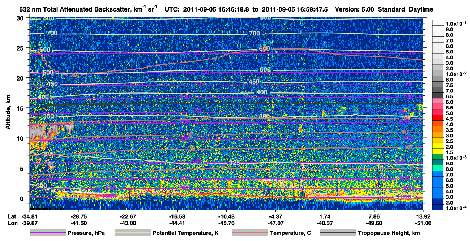Click colorbar label '1.0x10-1'

(456, 23)
